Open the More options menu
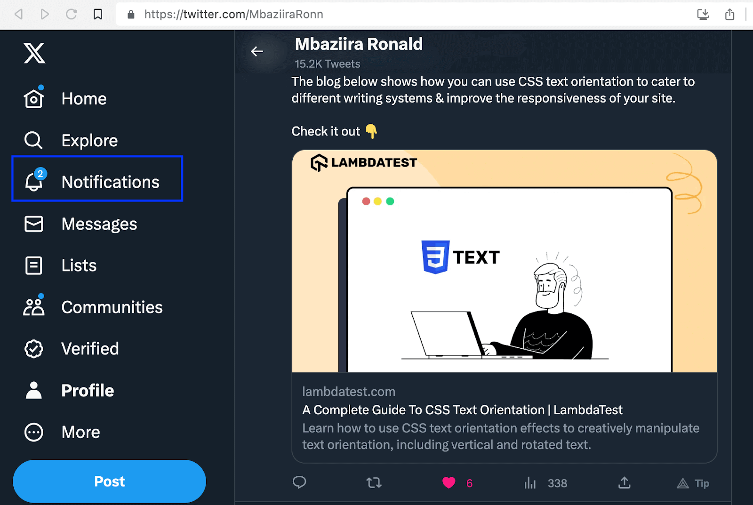The width and height of the screenshot is (753, 505). [x=33, y=432]
